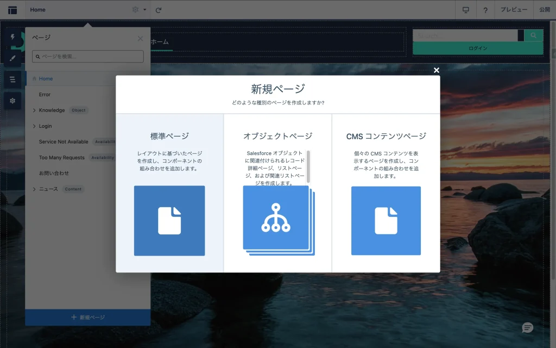
Task: Click the scrollbar in オブジェクトページ description
Action: [308, 166]
